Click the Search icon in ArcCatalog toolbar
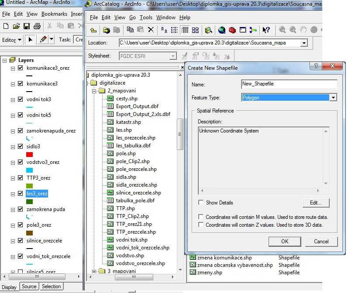The image size is (348, 293). tap(209, 30)
